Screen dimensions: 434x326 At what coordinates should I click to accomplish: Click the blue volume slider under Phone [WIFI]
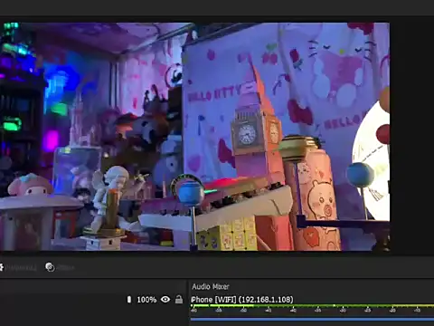(312, 319)
